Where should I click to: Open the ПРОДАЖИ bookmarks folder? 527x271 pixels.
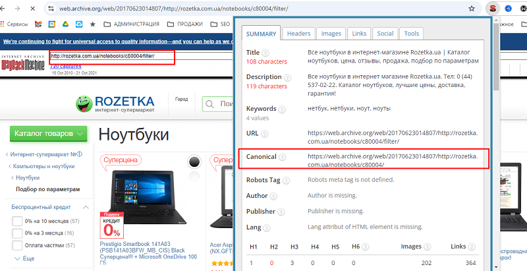pos(185,24)
